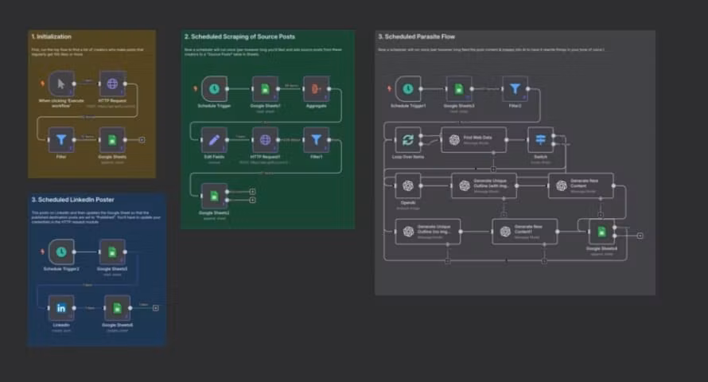708x382 pixels.
Task: Click the LinkedIn node icon
Action: pyautogui.click(x=61, y=308)
